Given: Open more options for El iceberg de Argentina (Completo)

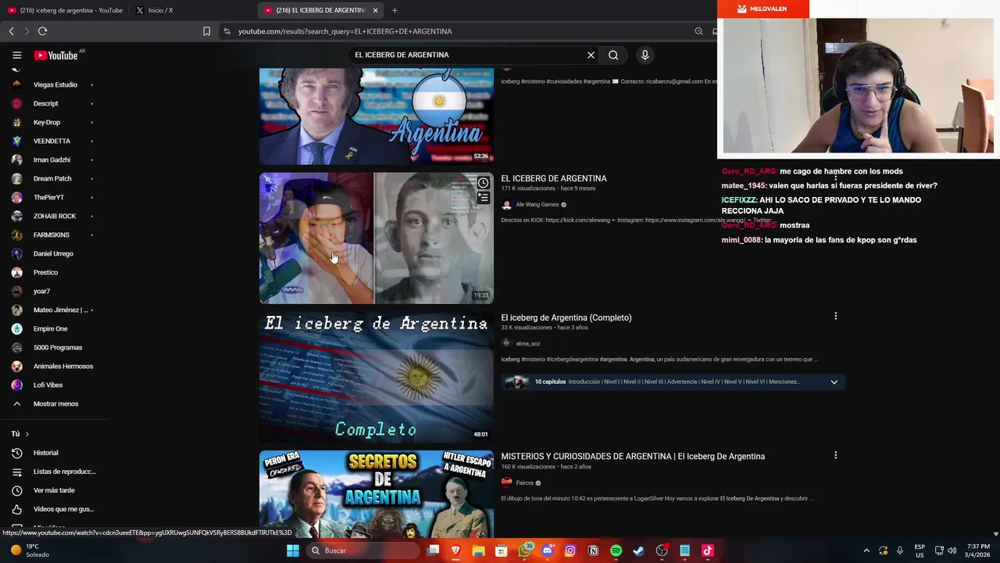Looking at the screenshot, I should 835,316.
